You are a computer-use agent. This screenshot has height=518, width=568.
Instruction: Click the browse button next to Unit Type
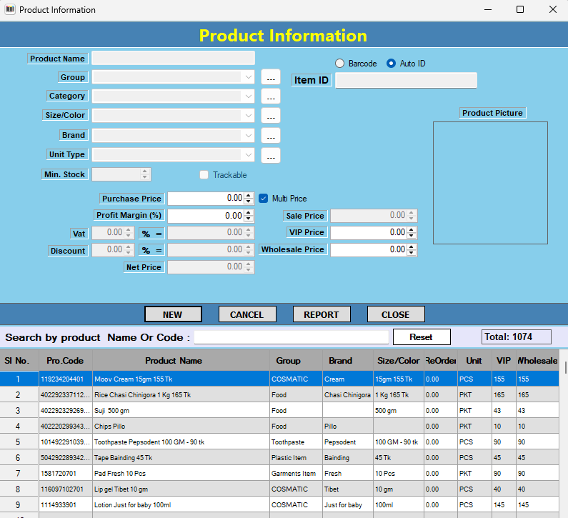click(x=271, y=155)
